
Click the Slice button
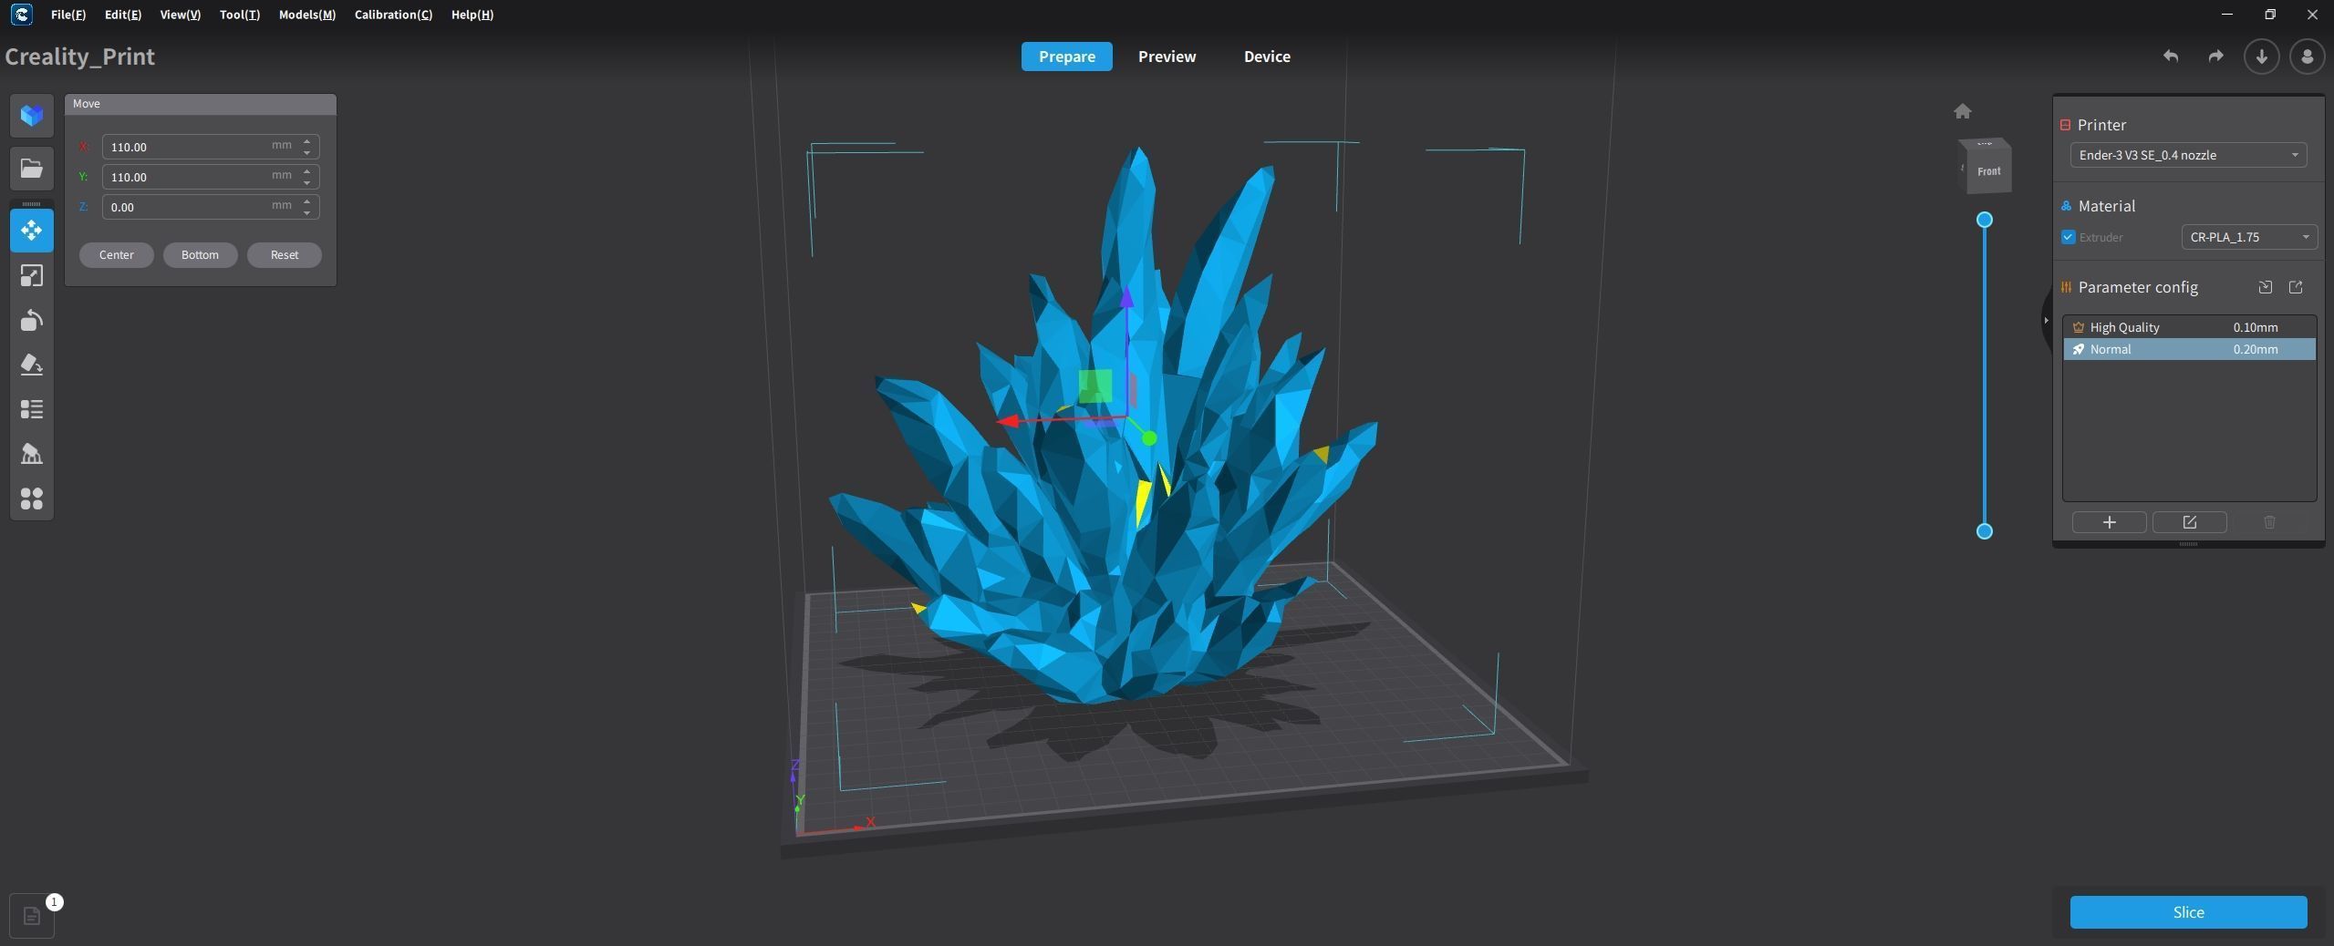2188,912
